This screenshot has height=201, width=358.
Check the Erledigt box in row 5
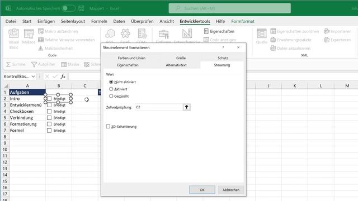pyautogui.click(x=49, y=118)
